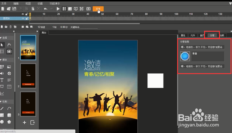Add a new page with the plus icon

pos(25,123)
